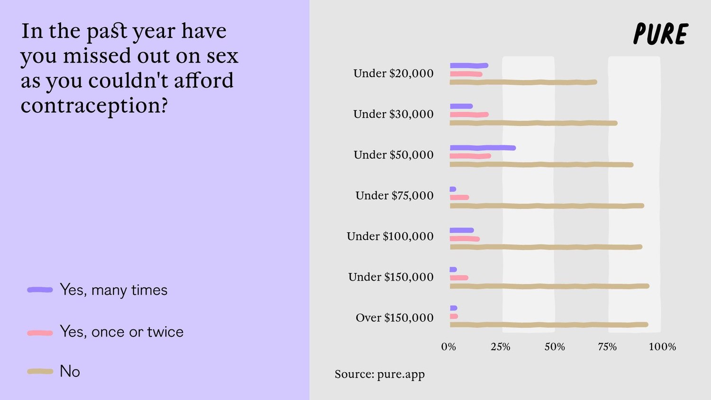
Task: Click the pink bar for Under $30,000
Action: pos(469,115)
